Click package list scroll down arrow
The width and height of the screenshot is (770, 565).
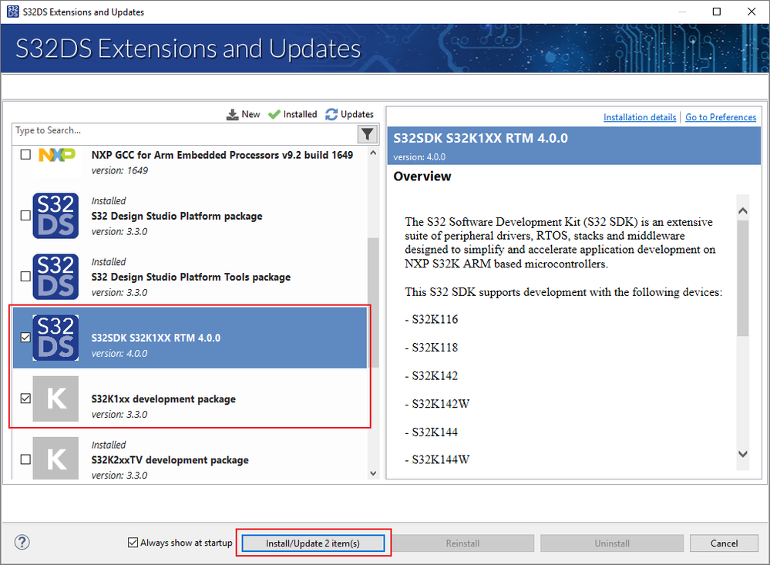[x=373, y=473]
